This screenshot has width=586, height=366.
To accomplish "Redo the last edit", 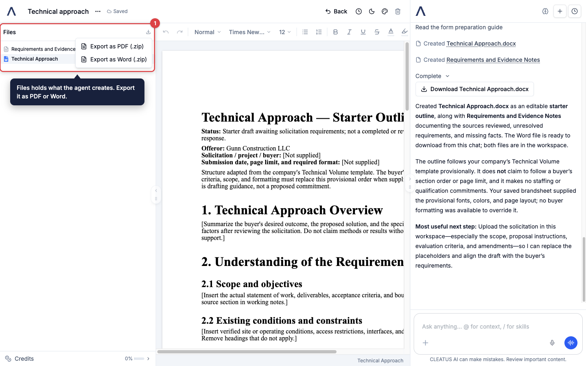I will (x=179, y=32).
